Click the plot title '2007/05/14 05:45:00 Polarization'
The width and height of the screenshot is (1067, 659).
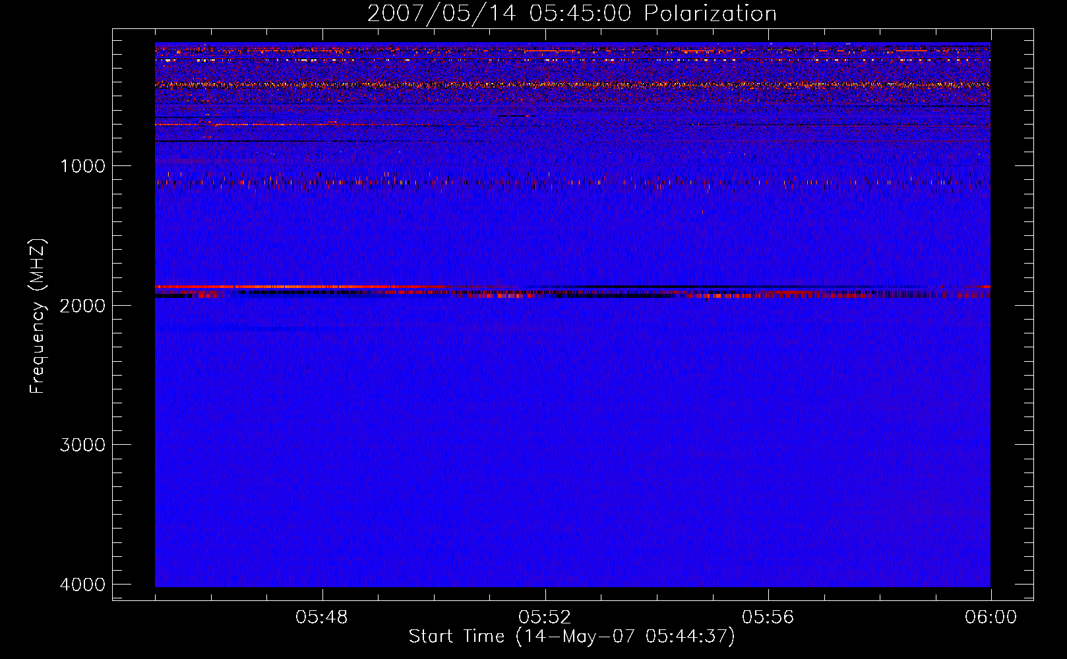tap(572, 13)
